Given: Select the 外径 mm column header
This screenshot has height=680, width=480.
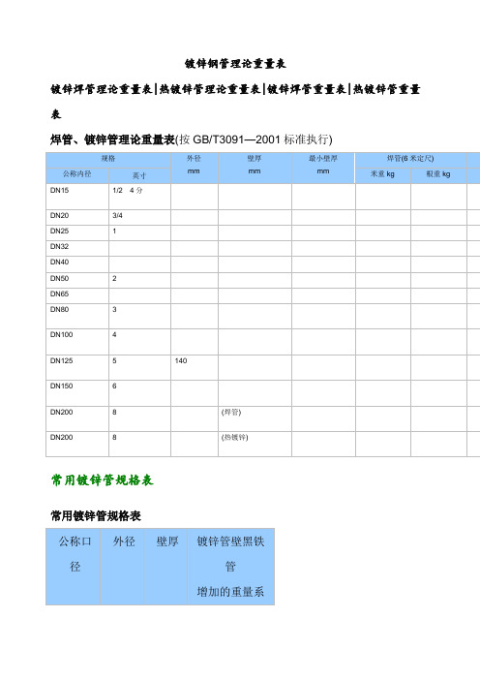Looking at the screenshot, I should (195, 168).
